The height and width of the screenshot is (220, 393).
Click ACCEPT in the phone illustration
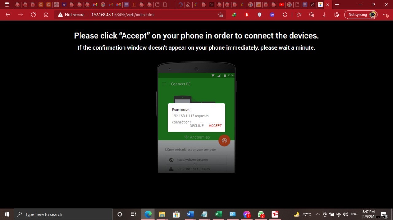[x=215, y=125]
